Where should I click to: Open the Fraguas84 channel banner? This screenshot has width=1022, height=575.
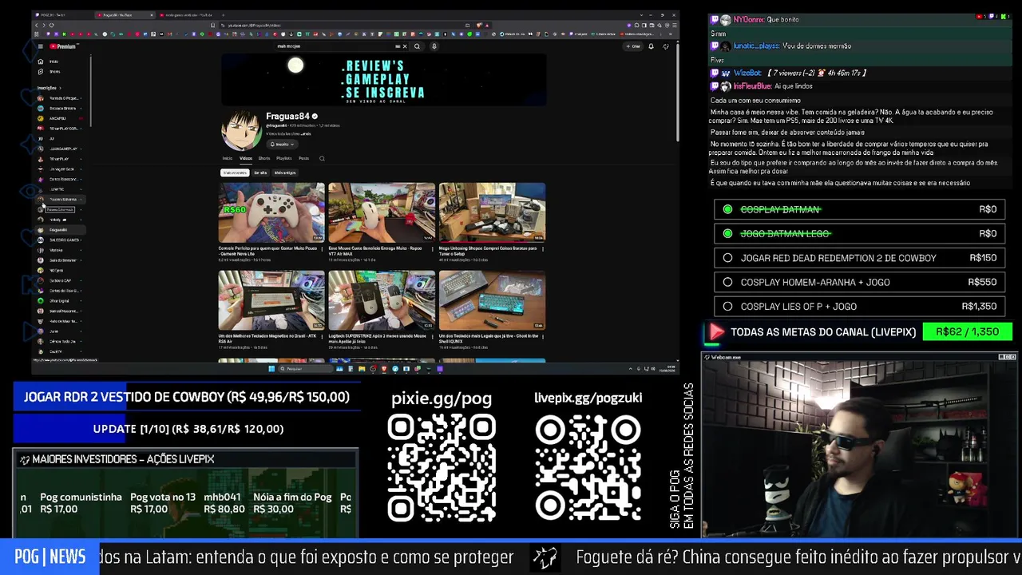[384, 79]
